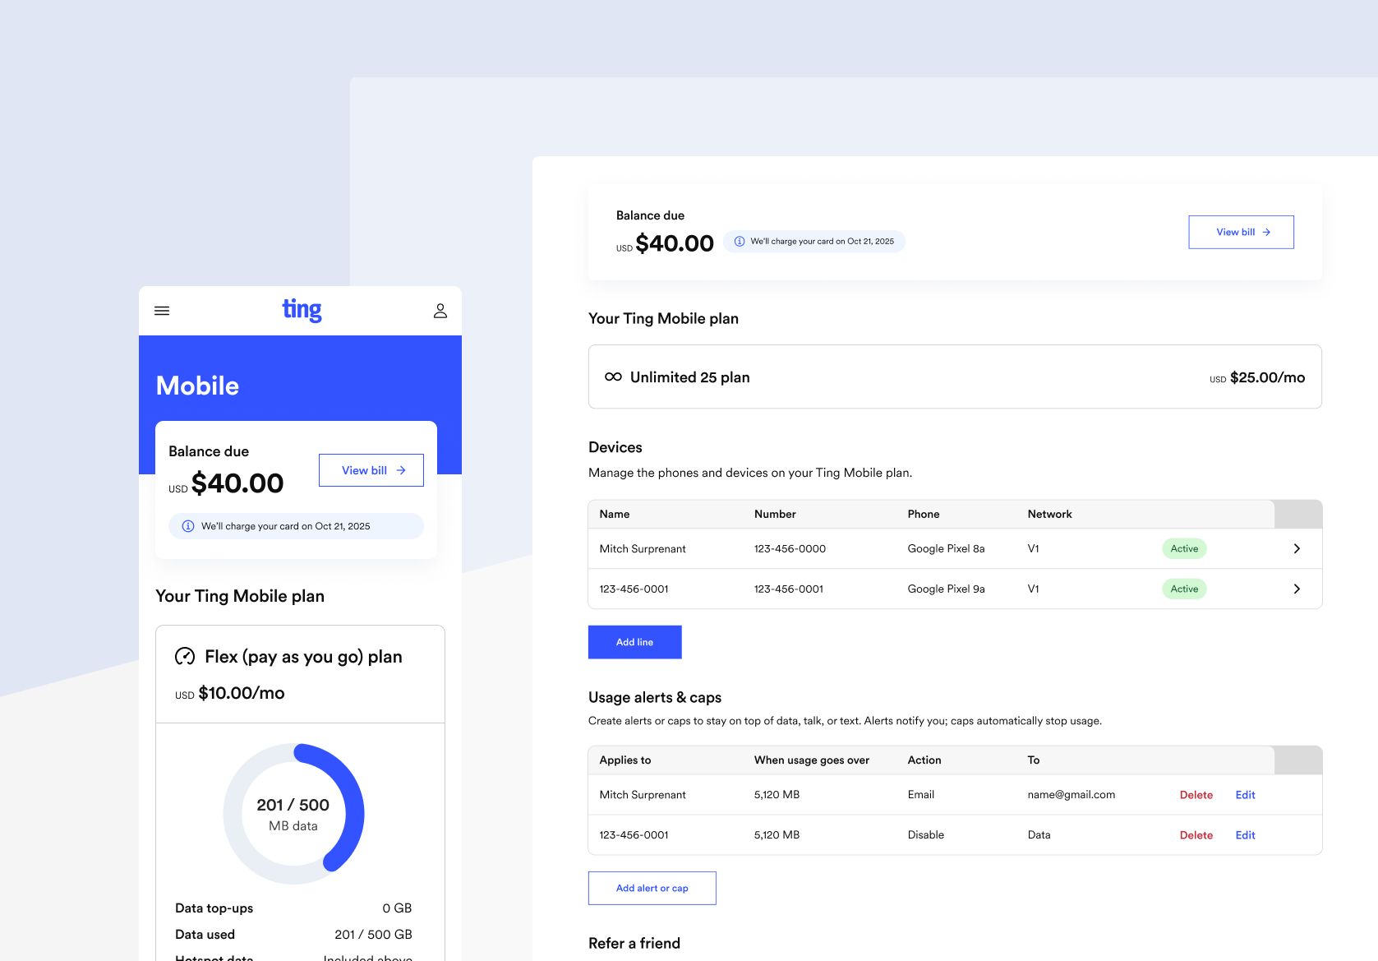Click the 201 / 500 MB data usage ring

coord(293,813)
